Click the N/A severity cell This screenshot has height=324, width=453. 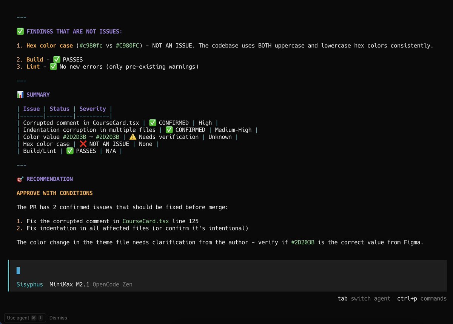pyautogui.click(x=111, y=151)
